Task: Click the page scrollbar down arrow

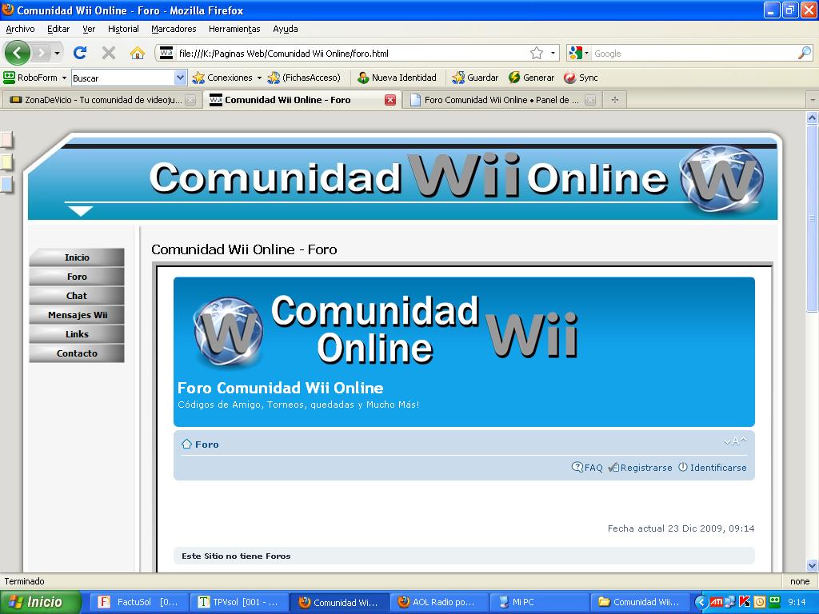Action: 813,565
